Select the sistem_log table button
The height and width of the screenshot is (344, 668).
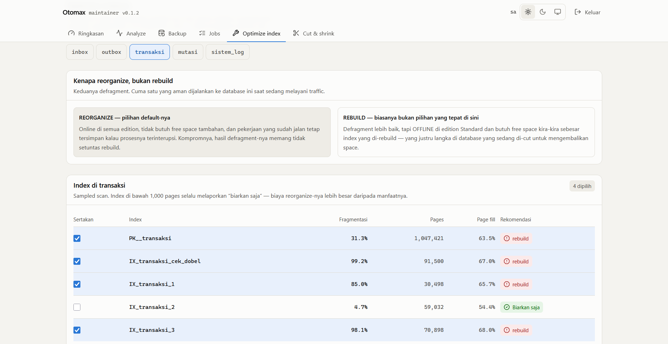tap(227, 52)
